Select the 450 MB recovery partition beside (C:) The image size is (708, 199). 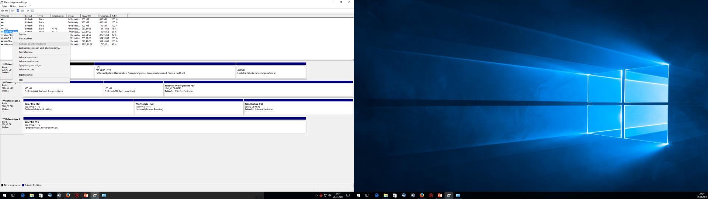[271, 70]
